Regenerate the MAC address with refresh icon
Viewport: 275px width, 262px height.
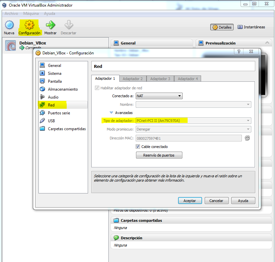[247, 138]
